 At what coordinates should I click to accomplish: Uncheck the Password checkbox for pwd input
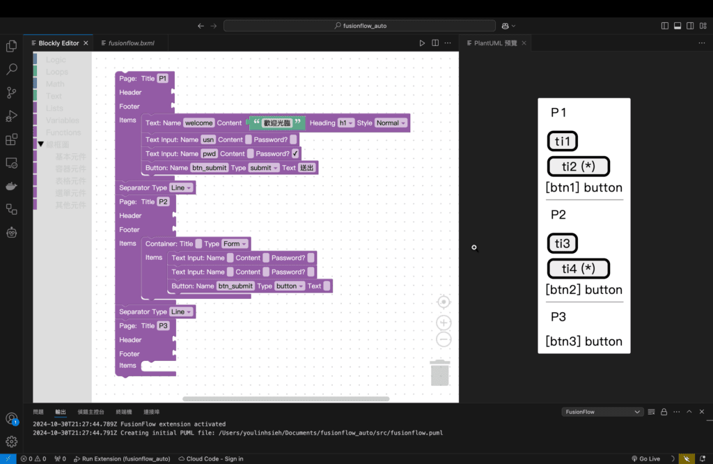click(295, 154)
